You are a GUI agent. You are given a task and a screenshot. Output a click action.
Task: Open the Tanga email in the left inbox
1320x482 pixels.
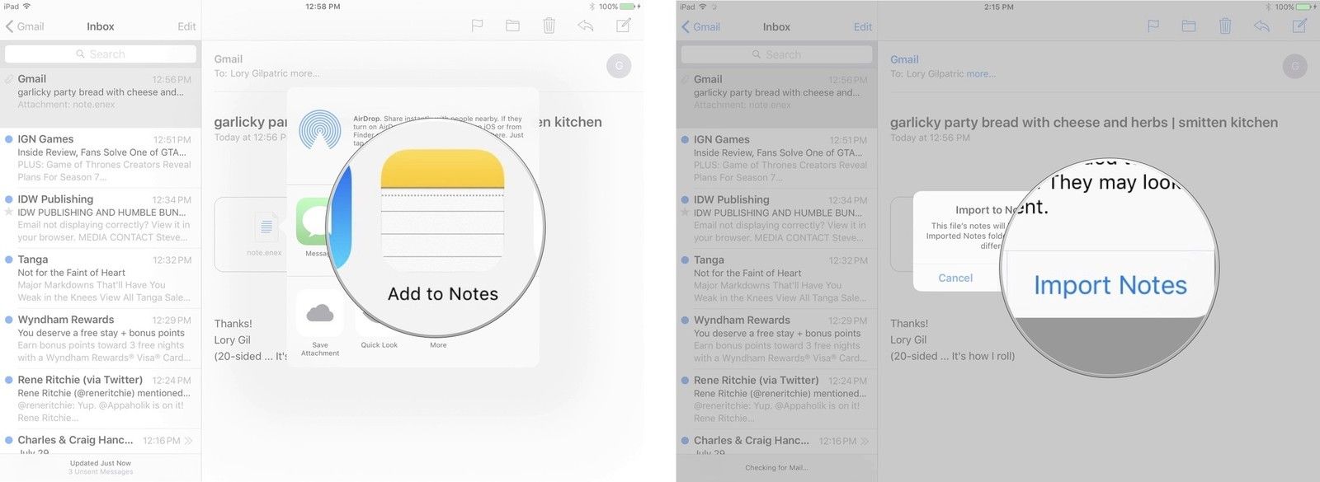click(x=101, y=278)
